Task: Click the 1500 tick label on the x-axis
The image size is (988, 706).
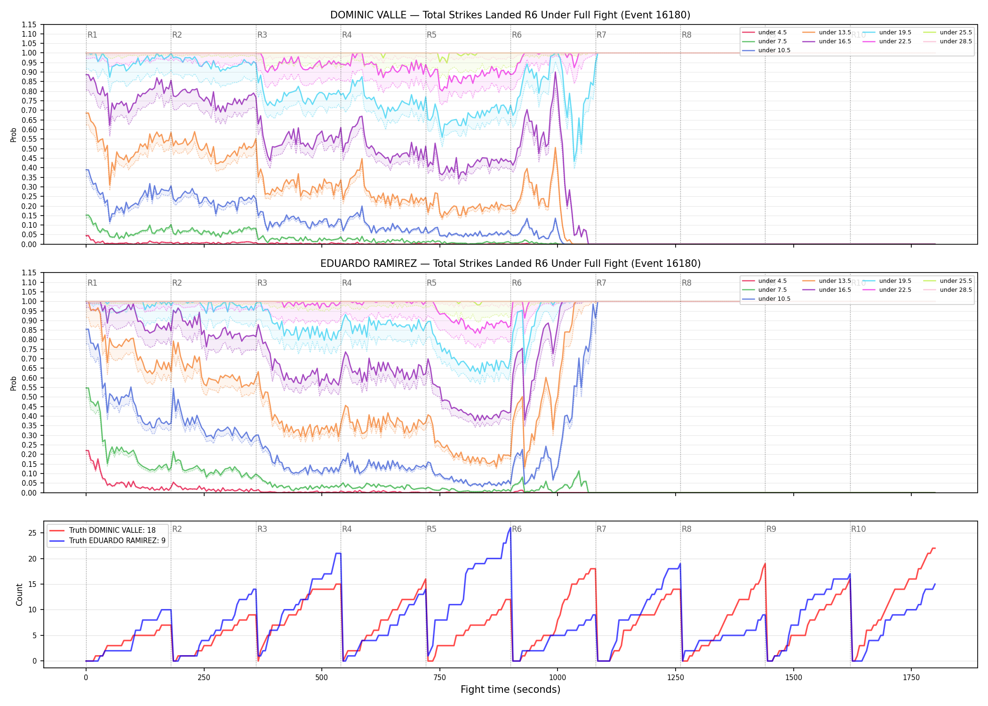Action: click(x=794, y=678)
